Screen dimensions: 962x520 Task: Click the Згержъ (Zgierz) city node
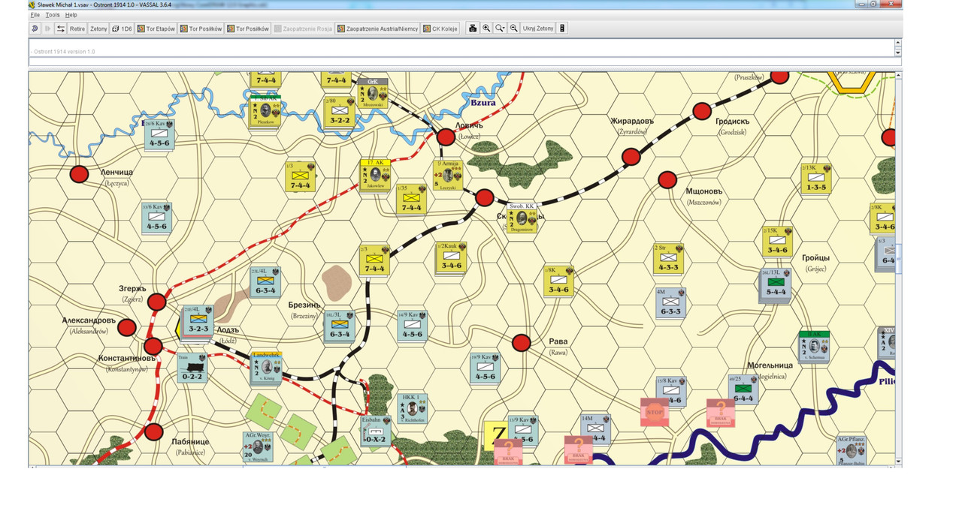point(156,302)
